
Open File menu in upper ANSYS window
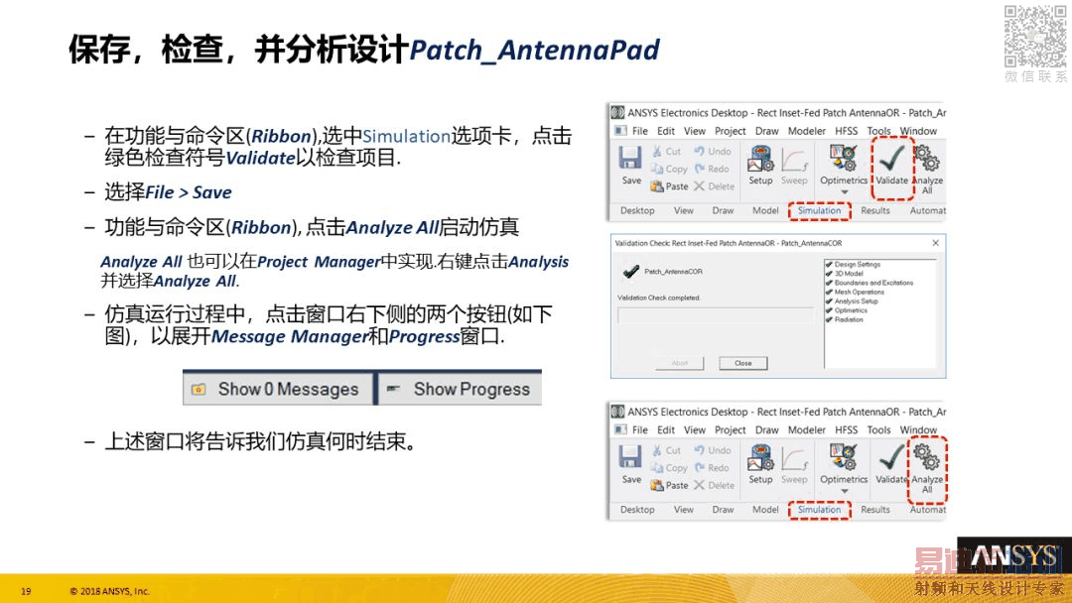640,131
